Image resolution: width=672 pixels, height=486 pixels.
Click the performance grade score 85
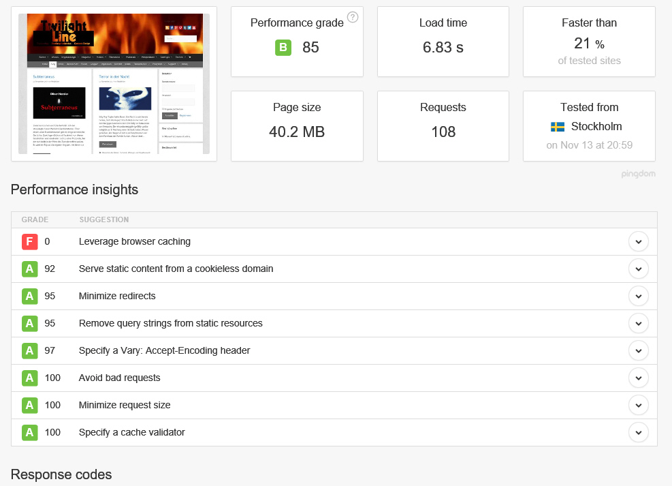[x=310, y=48]
